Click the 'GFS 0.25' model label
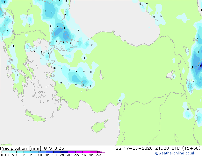 click(54, 148)
